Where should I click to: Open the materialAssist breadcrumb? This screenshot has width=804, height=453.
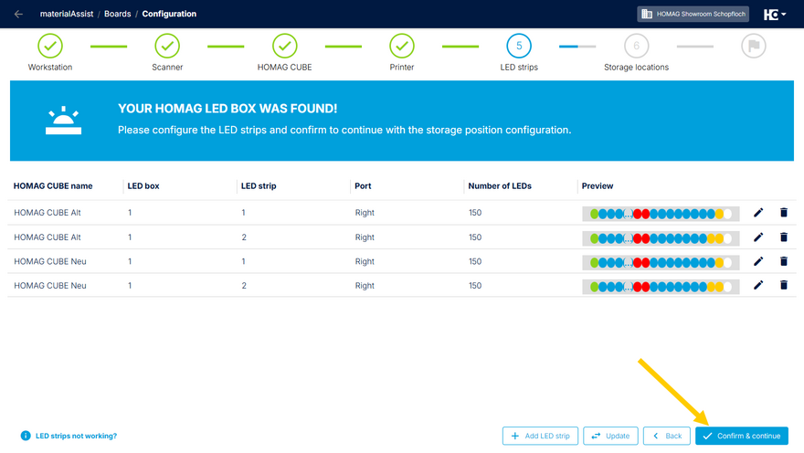coord(67,14)
